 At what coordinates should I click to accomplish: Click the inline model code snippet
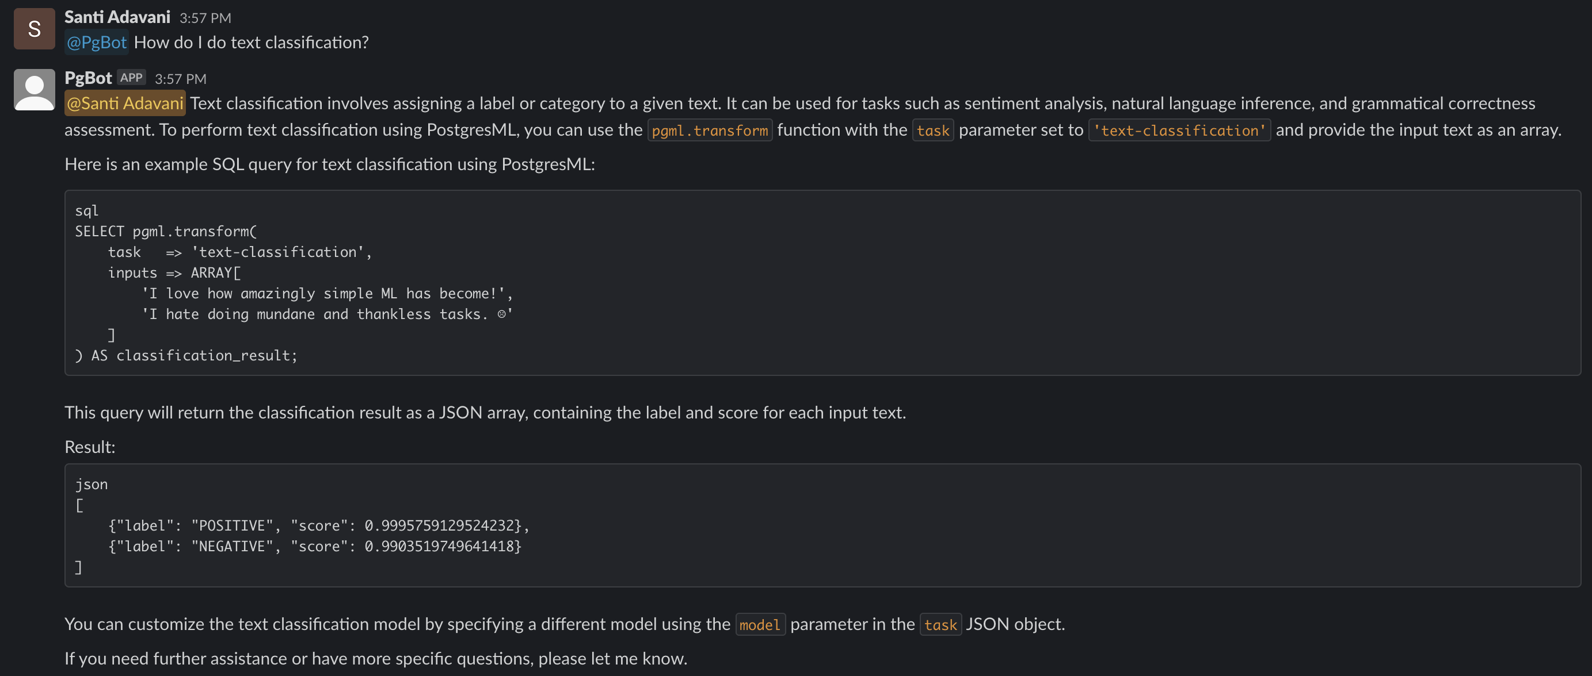click(x=760, y=625)
